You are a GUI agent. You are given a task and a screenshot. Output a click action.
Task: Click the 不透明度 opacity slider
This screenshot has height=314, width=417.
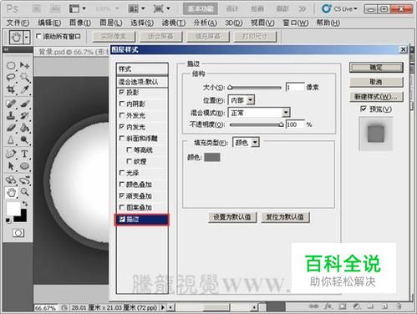[257, 124]
